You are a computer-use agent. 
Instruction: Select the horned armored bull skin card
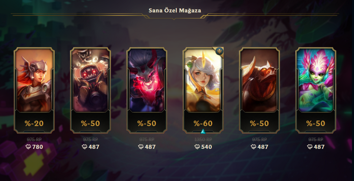259,90
